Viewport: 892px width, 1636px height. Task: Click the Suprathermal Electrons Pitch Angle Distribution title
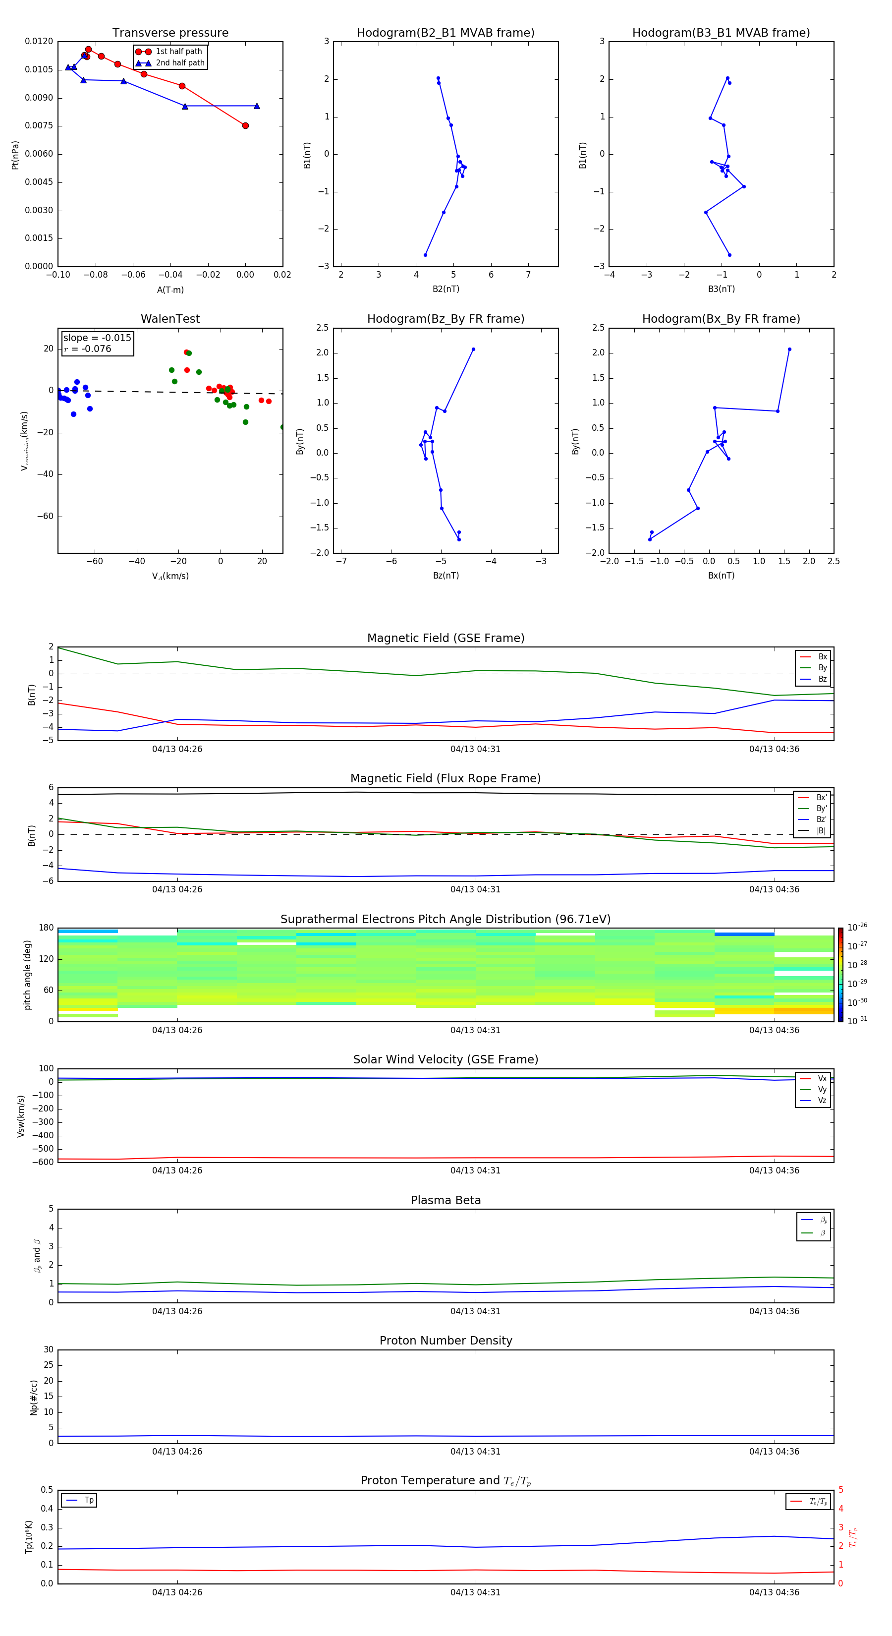click(x=446, y=920)
